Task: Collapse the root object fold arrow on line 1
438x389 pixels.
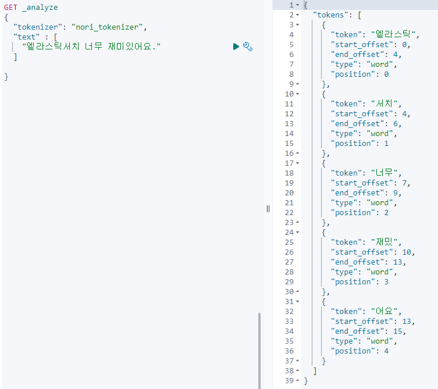Action: pyautogui.click(x=298, y=5)
